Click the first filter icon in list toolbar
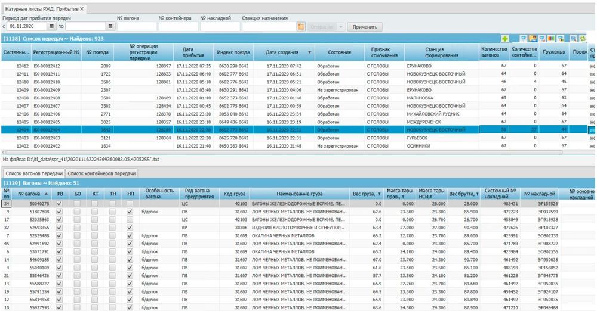 523,39
